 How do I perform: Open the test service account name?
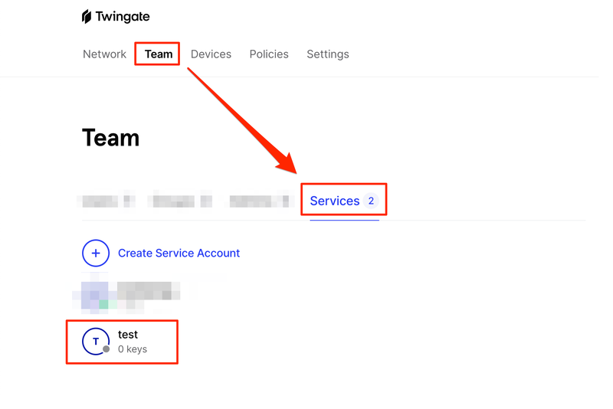(128, 335)
